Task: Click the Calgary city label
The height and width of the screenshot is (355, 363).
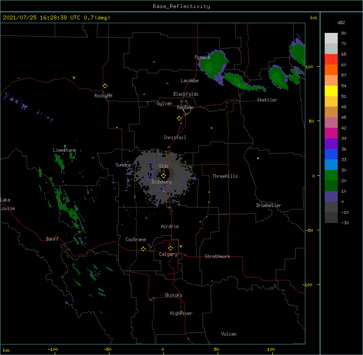Action: pyautogui.click(x=168, y=254)
